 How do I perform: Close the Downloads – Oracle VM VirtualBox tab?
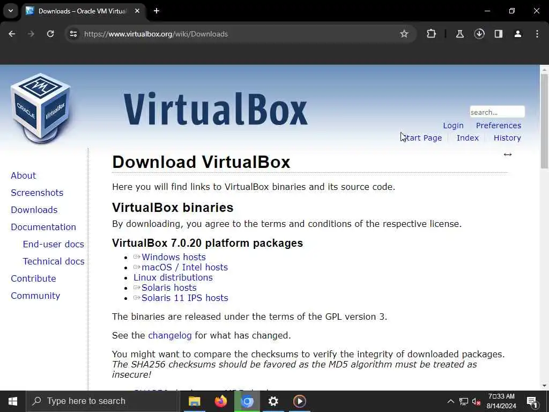(x=137, y=11)
